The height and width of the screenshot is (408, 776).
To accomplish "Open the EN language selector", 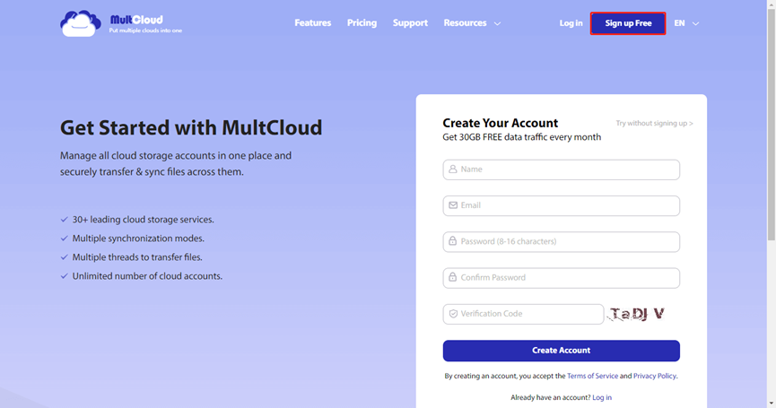I will [686, 23].
